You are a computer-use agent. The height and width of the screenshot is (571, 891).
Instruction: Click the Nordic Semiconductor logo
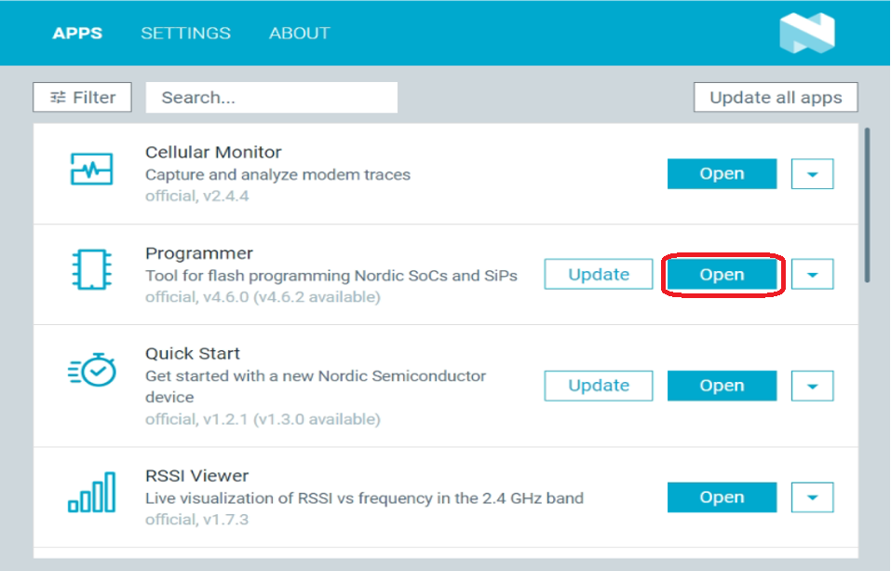point(806,33)
